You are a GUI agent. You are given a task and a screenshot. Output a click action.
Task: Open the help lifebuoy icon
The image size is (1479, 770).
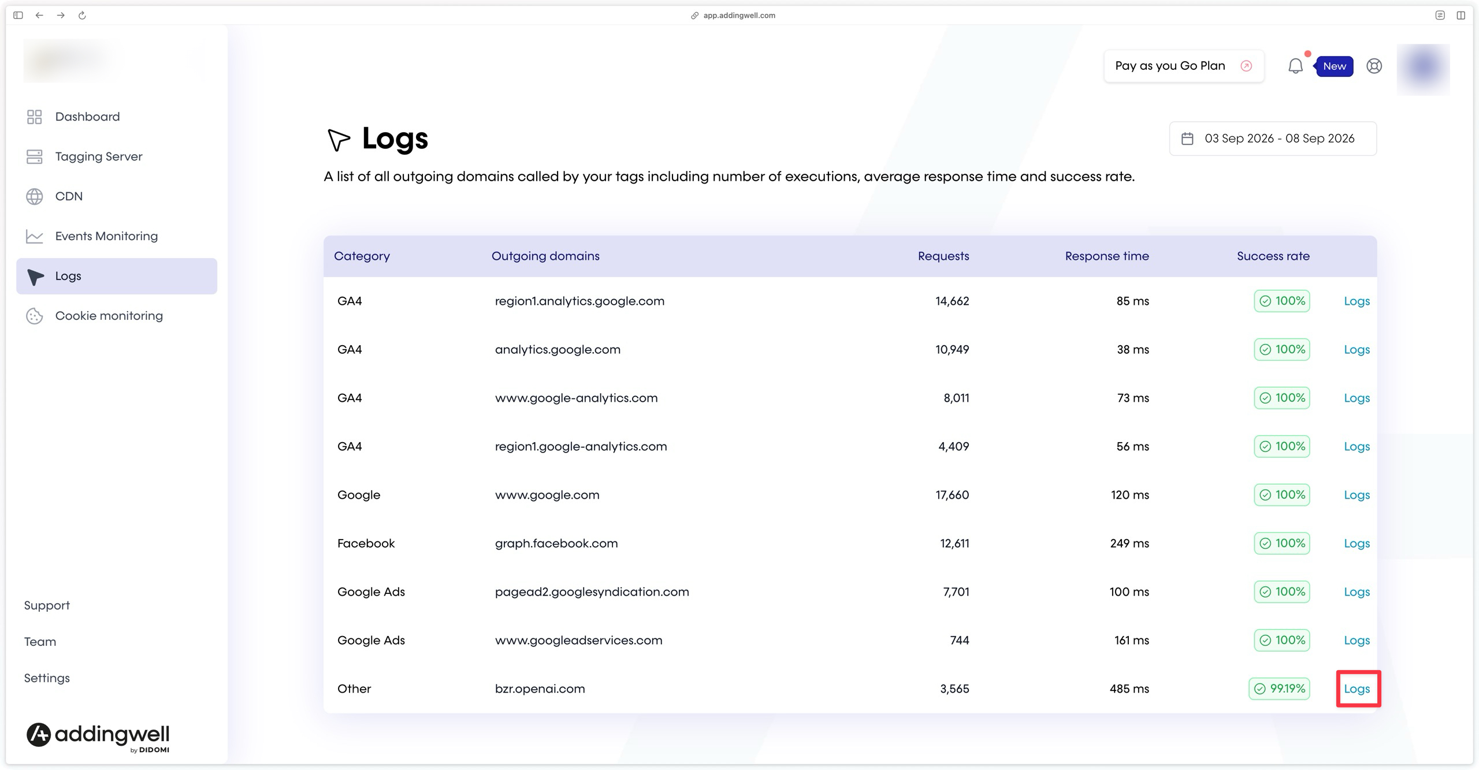[1374, 66]
